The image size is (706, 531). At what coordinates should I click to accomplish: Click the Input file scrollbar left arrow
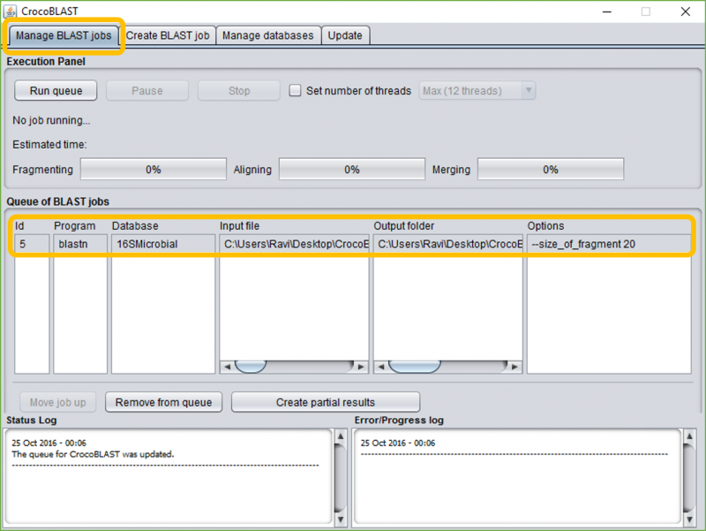tap(228, 367)
